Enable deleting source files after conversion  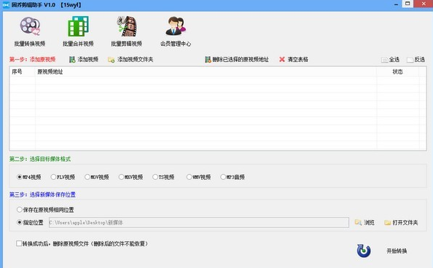pyautogui.click(x=19, y=243)
